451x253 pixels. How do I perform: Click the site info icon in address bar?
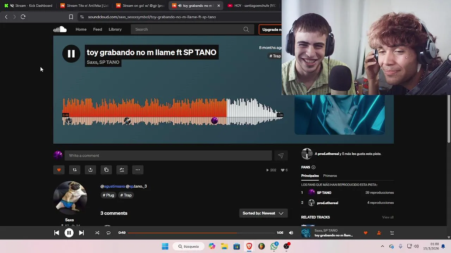click(82, 17)
